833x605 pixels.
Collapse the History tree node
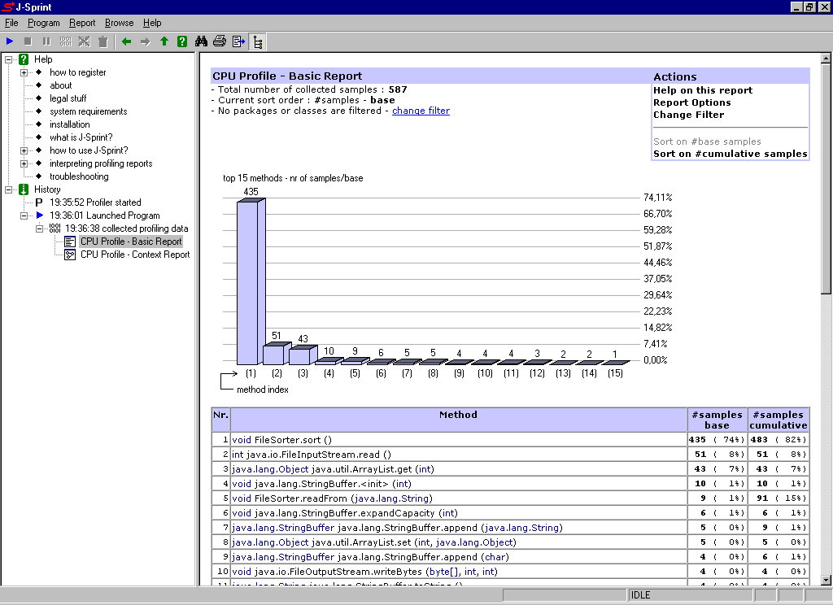tap(9, 189)
